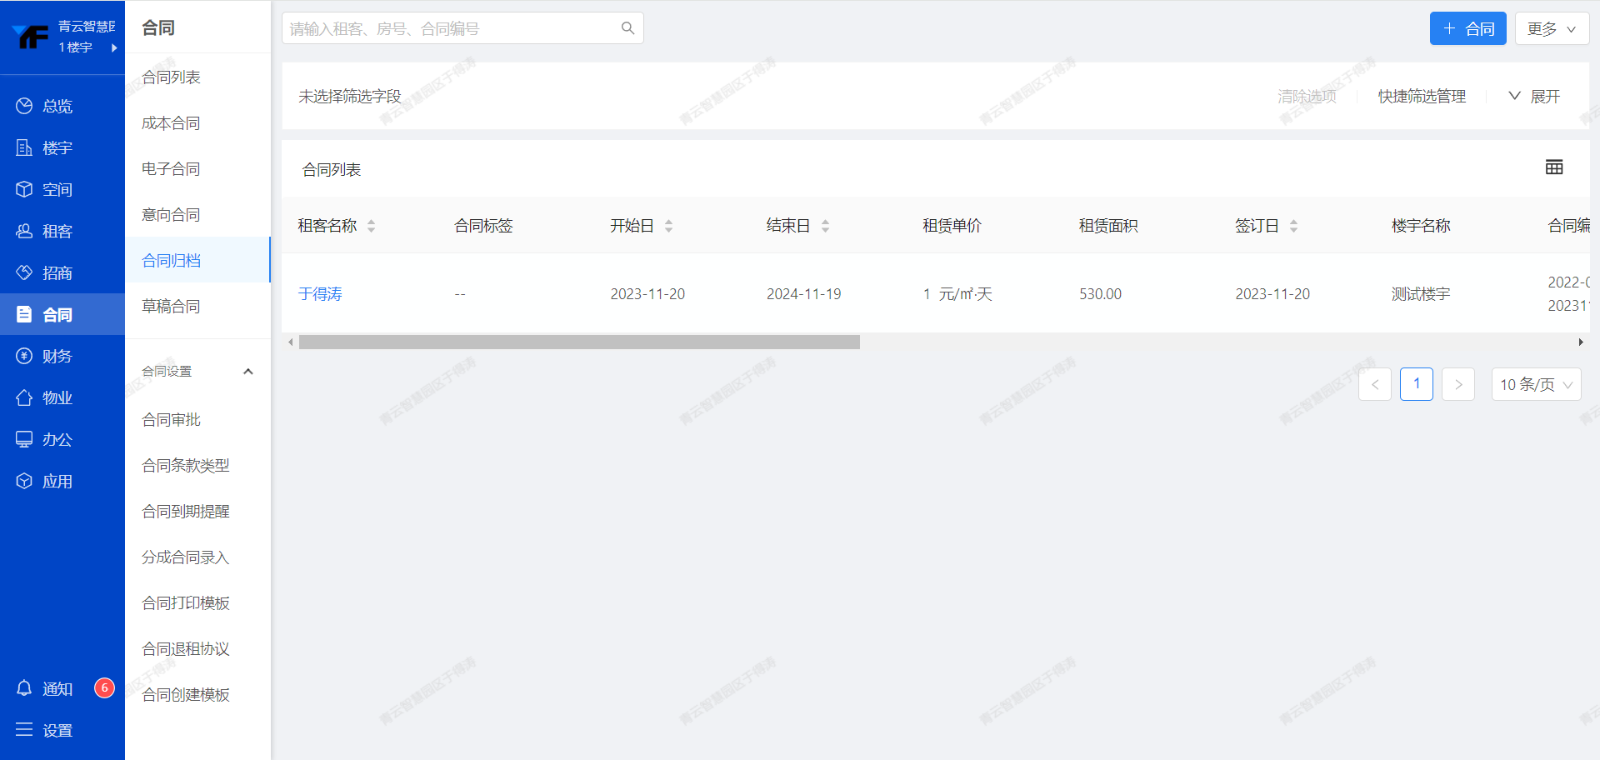Open 招商 leasing module
Screen dimensions: 1600x760
point(57,272)
